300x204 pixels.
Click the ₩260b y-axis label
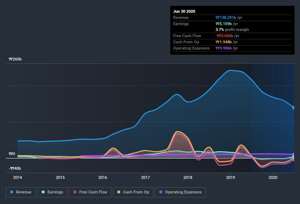pos(15,59)
